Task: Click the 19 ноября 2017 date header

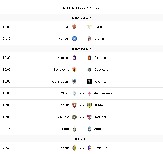Action: pyautogui.click(x=81, y=48)
